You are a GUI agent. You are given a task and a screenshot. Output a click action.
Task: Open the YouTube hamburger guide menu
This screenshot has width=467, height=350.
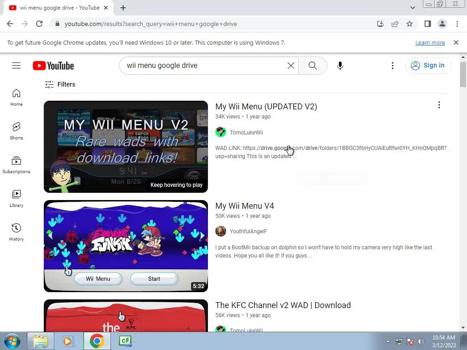click(16, 66)
